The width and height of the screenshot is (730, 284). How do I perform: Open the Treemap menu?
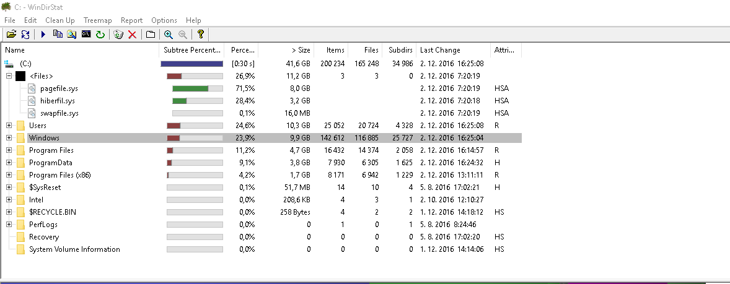coord(98,20)
